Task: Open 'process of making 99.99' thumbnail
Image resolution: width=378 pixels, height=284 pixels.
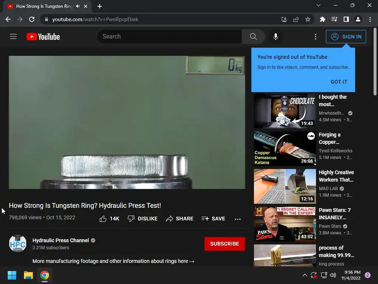Action: tap(285, 256)
